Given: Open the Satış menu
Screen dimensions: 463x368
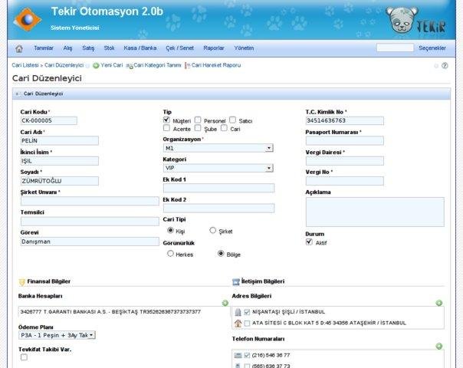Looking at the screenshot, I should coord(88,48).
